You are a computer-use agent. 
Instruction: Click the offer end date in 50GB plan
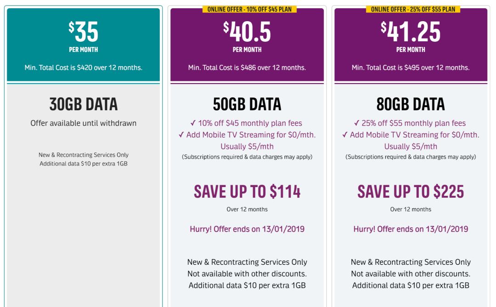(247, 229)
